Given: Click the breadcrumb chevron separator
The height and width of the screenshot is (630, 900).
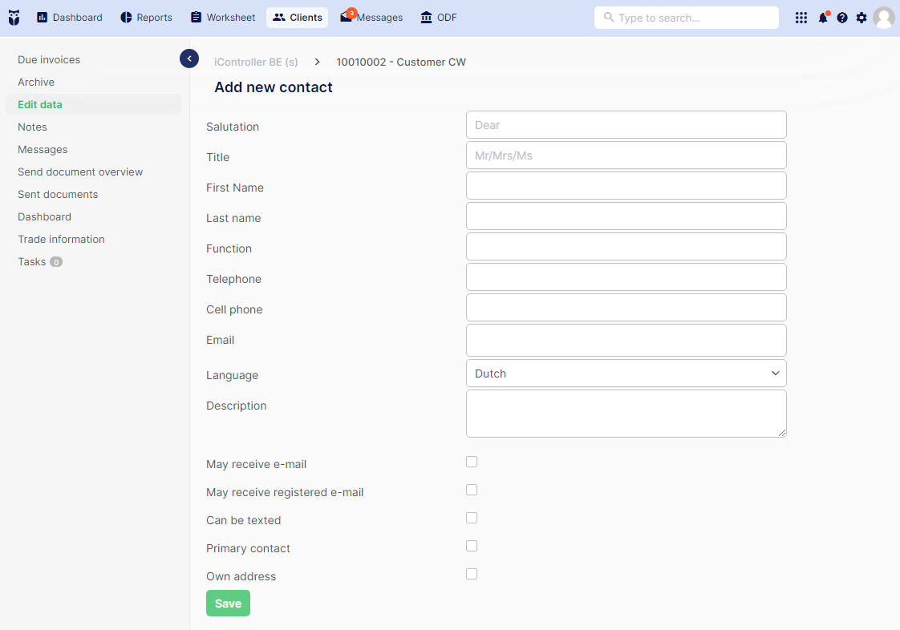Looking at the screenshot, I should [x=317, y=62].
